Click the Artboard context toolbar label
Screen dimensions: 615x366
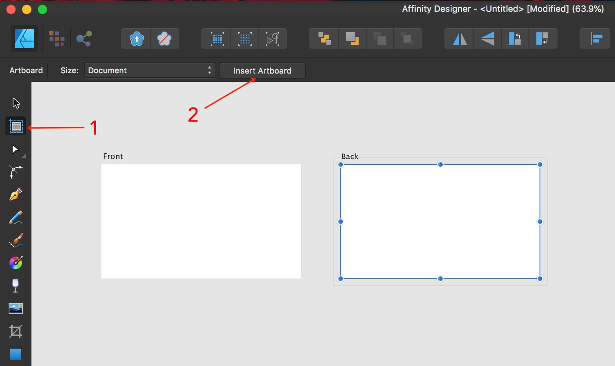coord(26,70)
